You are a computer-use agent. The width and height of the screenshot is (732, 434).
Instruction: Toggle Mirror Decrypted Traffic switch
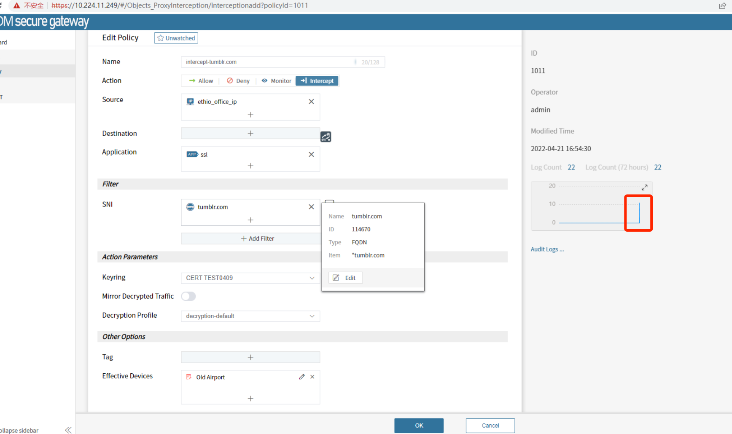tap(188, 297)
